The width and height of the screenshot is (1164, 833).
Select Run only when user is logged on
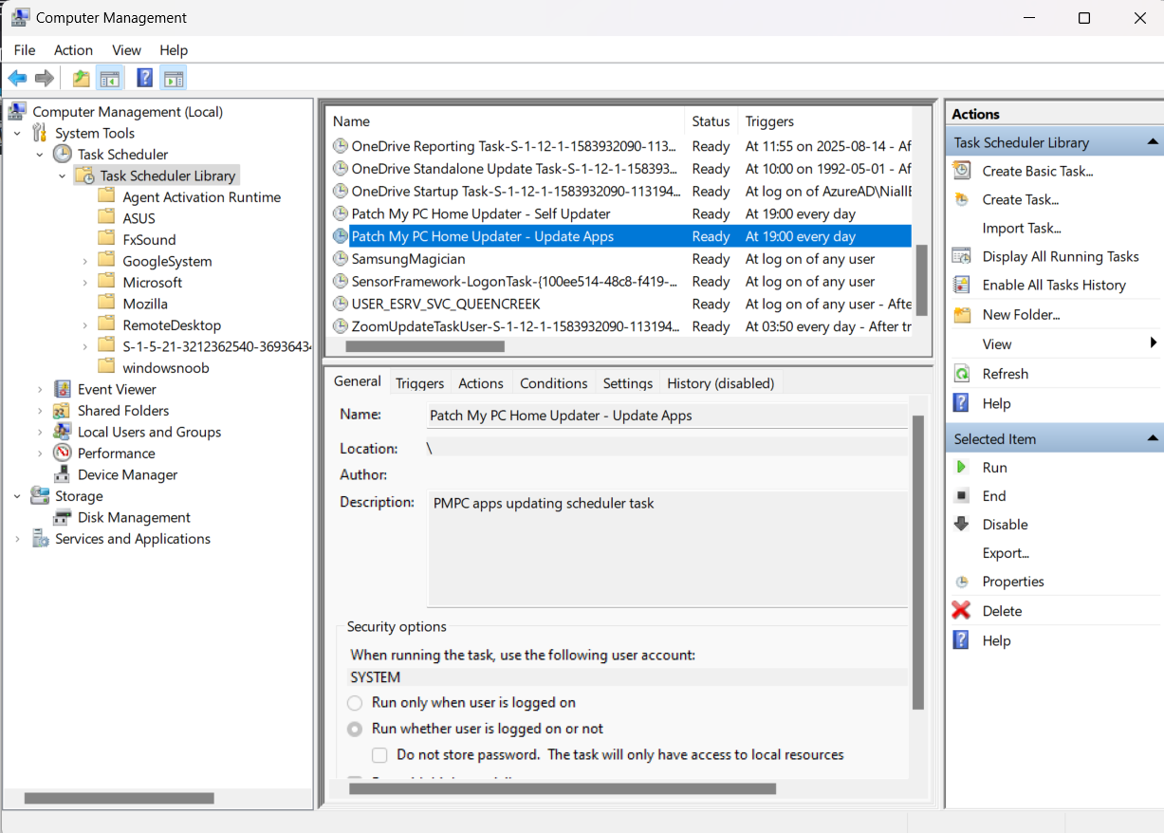[355, 703]
